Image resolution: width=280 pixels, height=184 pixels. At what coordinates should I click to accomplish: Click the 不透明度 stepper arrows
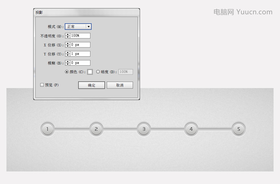point(67,36)
